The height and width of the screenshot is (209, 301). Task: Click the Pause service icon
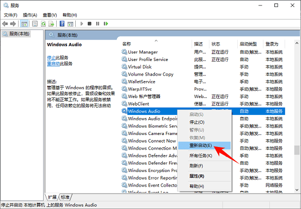tap(97, 23)
